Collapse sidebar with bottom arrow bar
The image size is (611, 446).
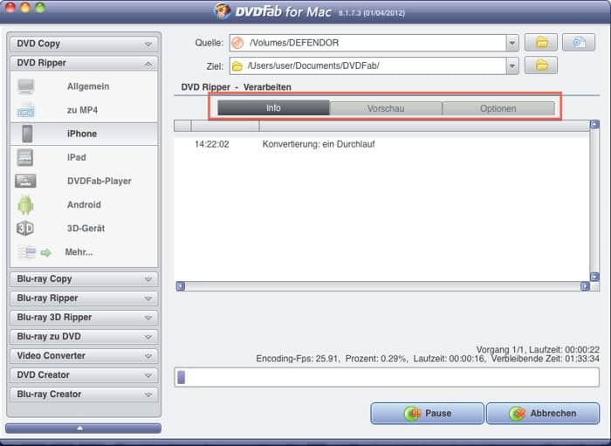84,428
